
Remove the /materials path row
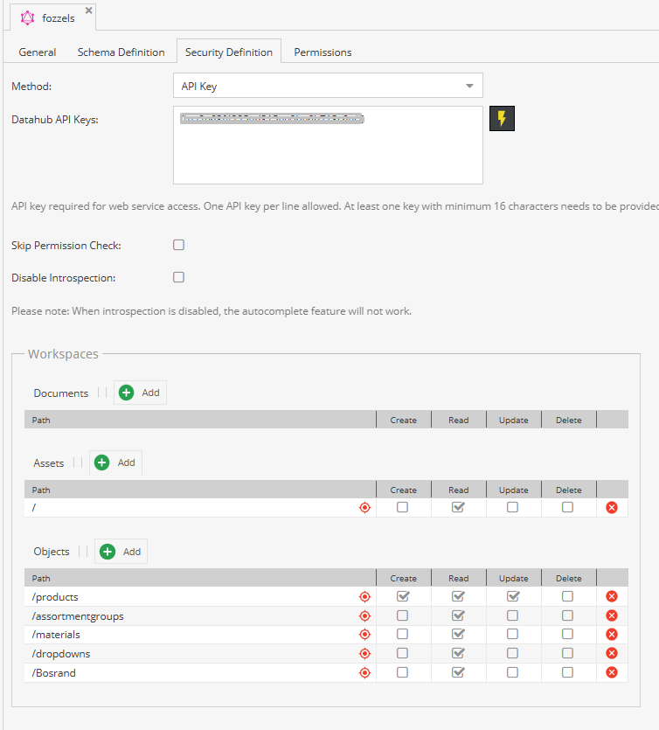pyautogui.click(x=612, y=635)
